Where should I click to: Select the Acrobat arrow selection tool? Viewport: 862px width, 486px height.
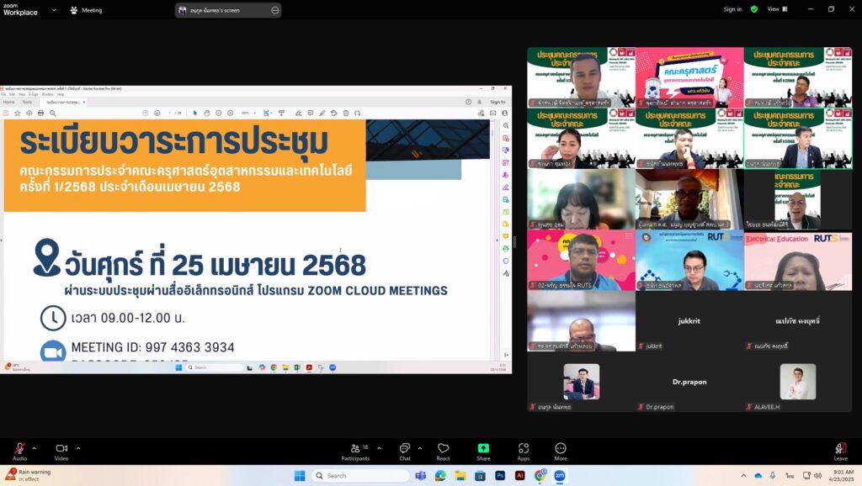click(195, 114)
